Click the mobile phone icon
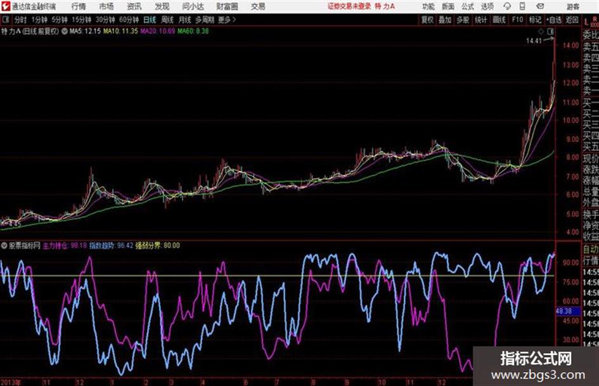This screenshot has width=599, height=386. (x=522, y=6)
